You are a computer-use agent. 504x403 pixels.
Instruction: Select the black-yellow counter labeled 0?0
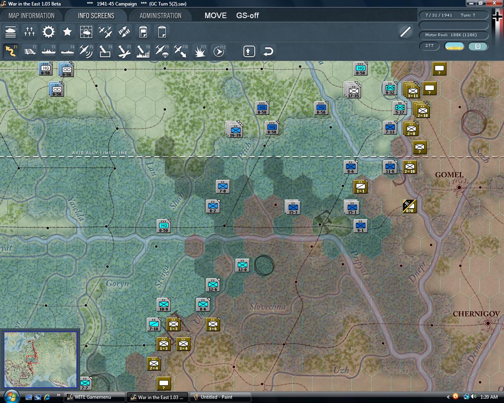409,207
